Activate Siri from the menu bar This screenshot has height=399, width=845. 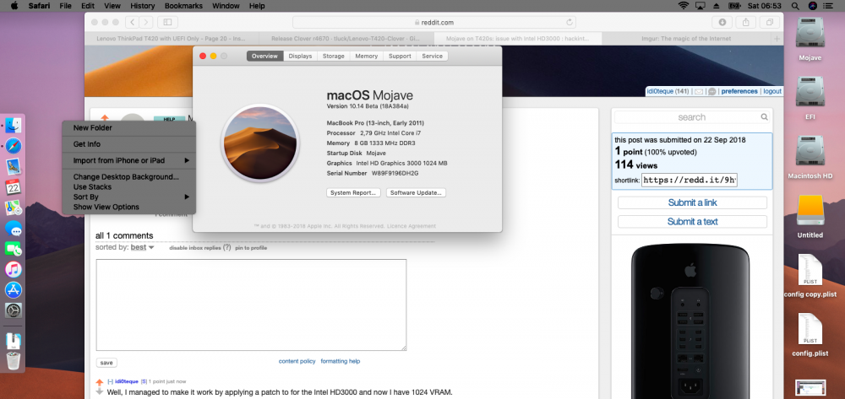(x=813, y=6)
